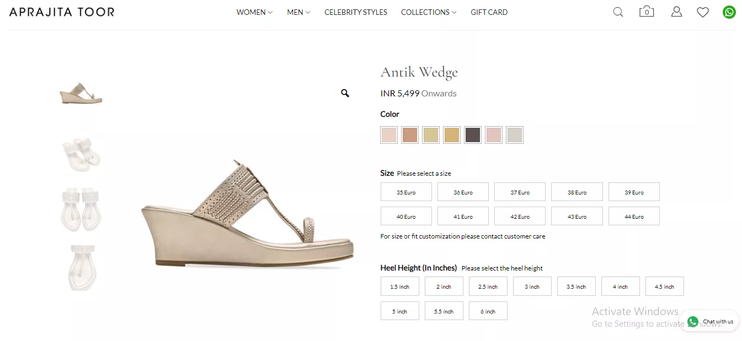The image size is (742, 341).
Task: Choose the 44 Euro size button
Action: coord(634,216)
